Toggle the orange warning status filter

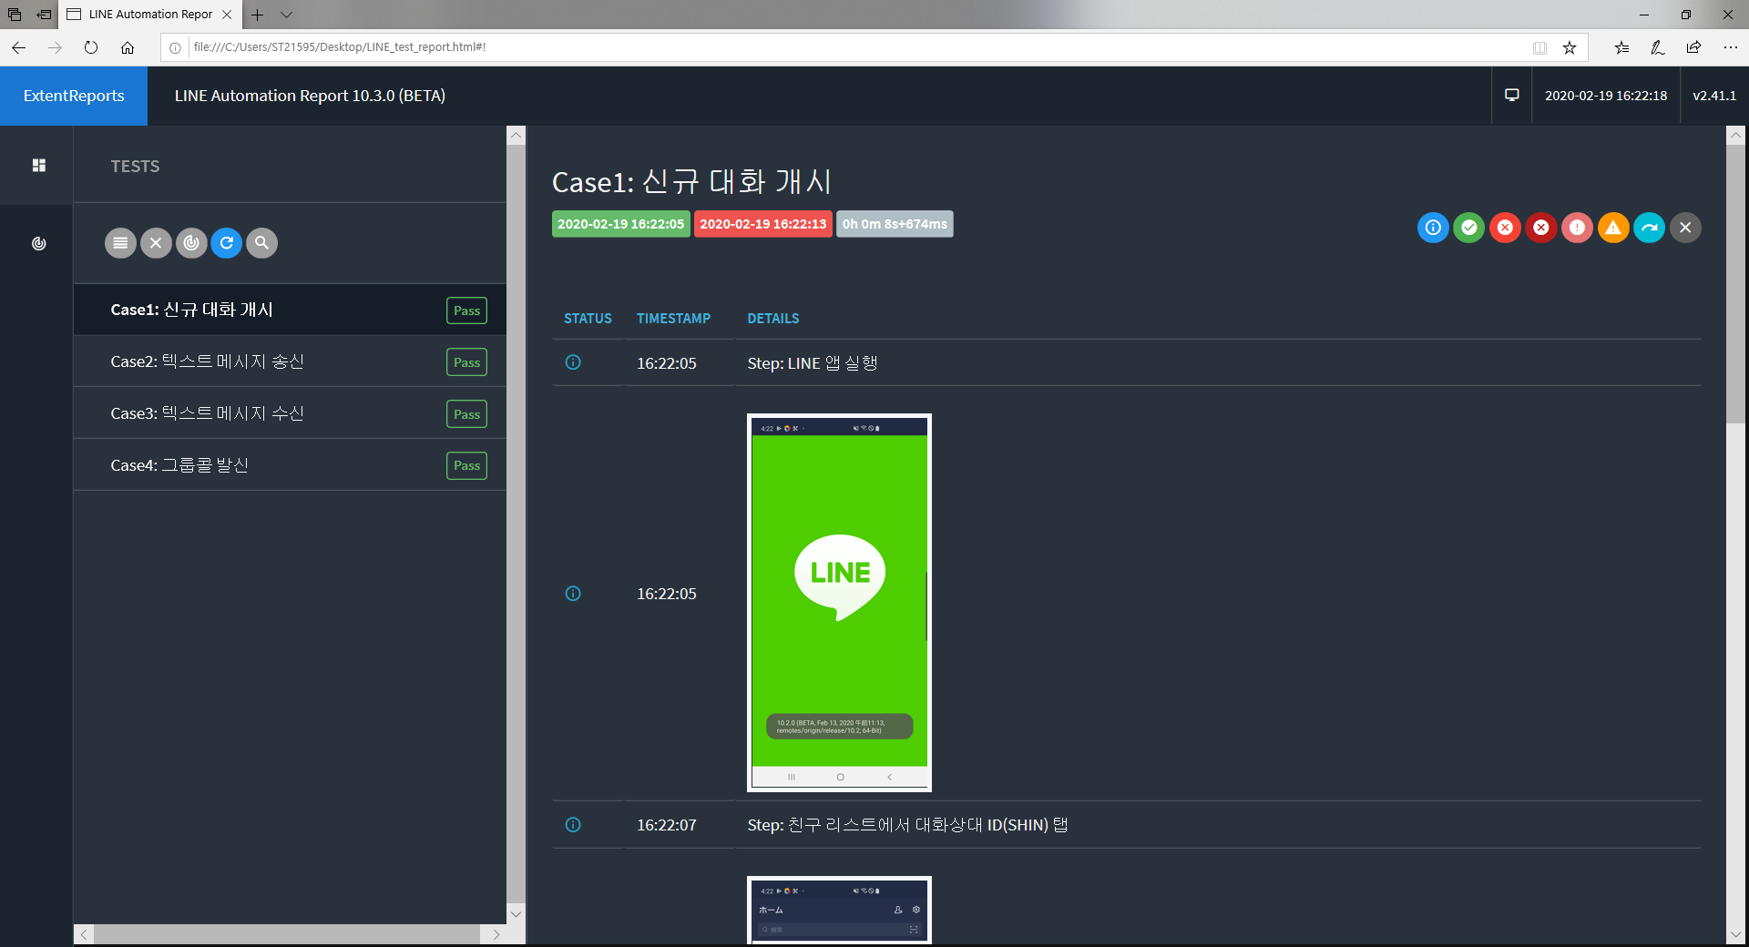pos(1613,228)
